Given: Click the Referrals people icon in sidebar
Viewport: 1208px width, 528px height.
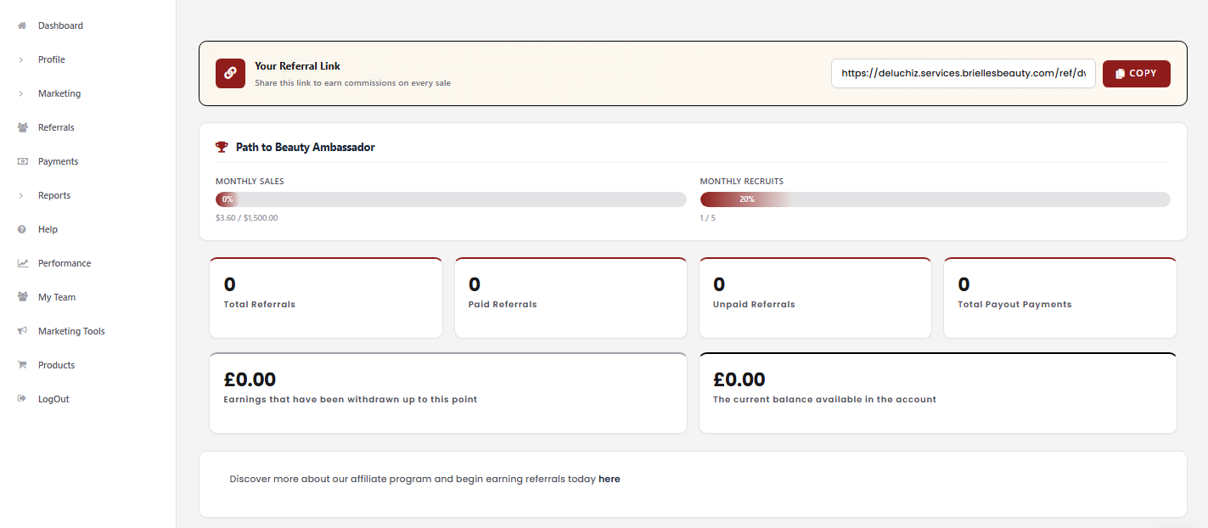Looking at the screenshot, I should pos(22,127).
